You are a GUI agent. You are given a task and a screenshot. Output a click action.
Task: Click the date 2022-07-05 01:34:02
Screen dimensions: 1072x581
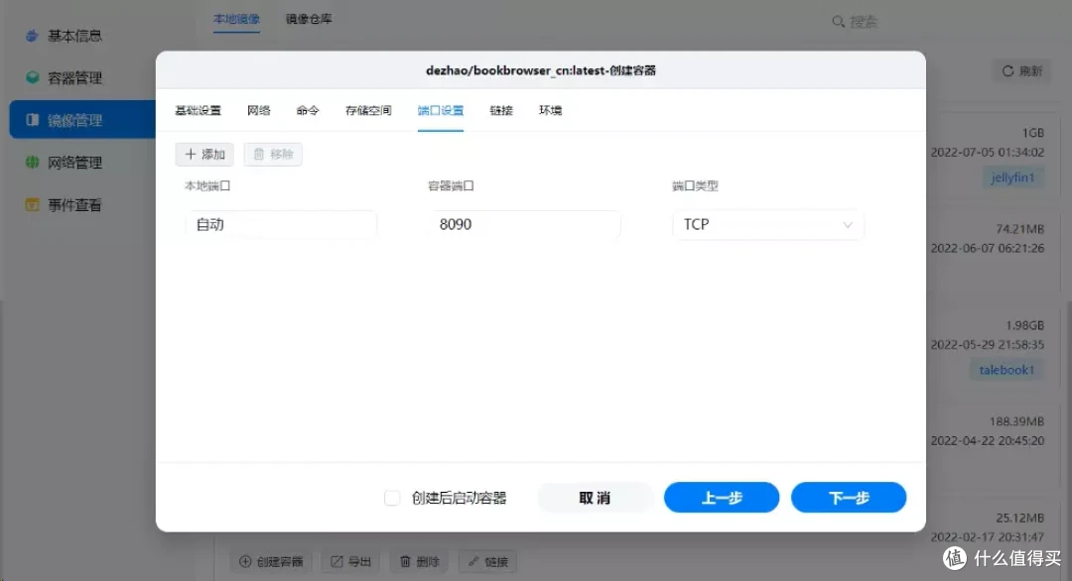[988, 152]
